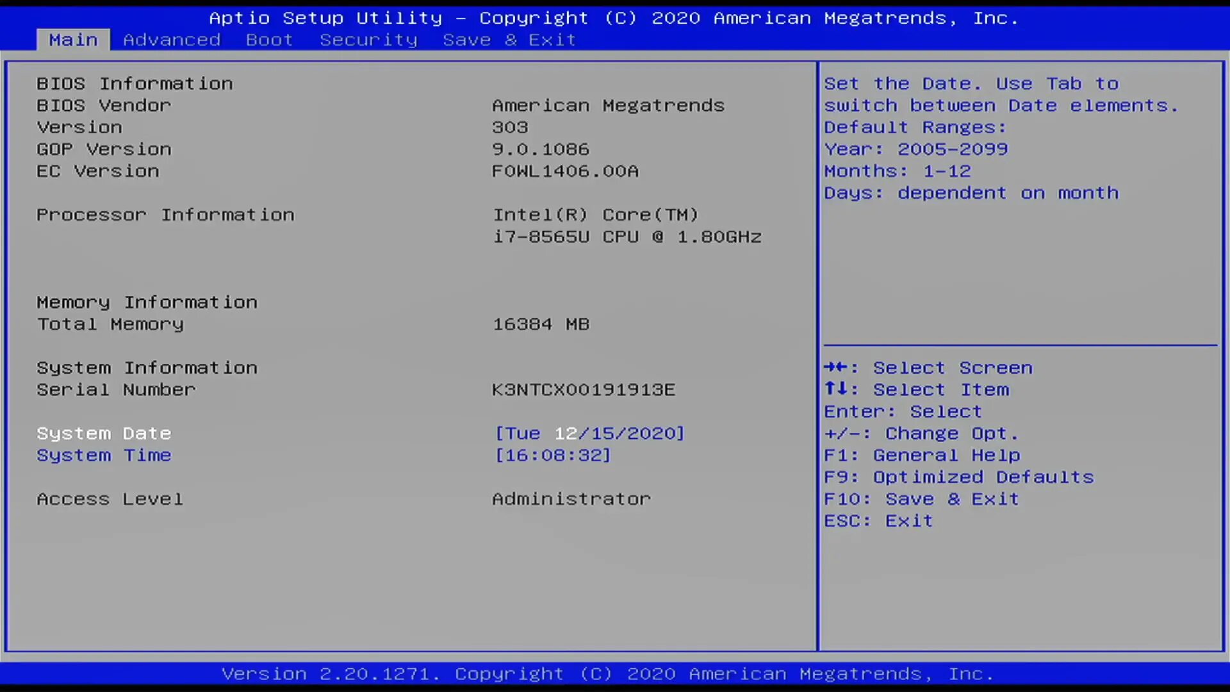Open the Advanced tab
This screenshot has width=1230, height=692.
tap(172, 40)
